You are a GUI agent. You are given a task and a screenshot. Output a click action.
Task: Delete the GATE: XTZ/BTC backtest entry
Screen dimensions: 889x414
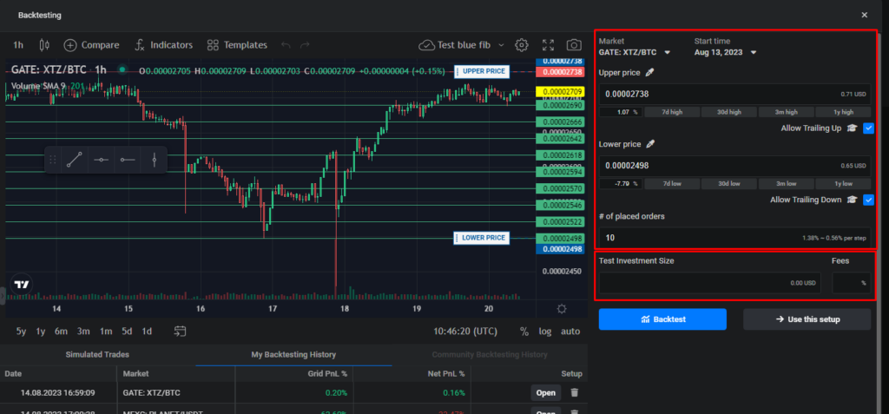click(x=573, y=392)
